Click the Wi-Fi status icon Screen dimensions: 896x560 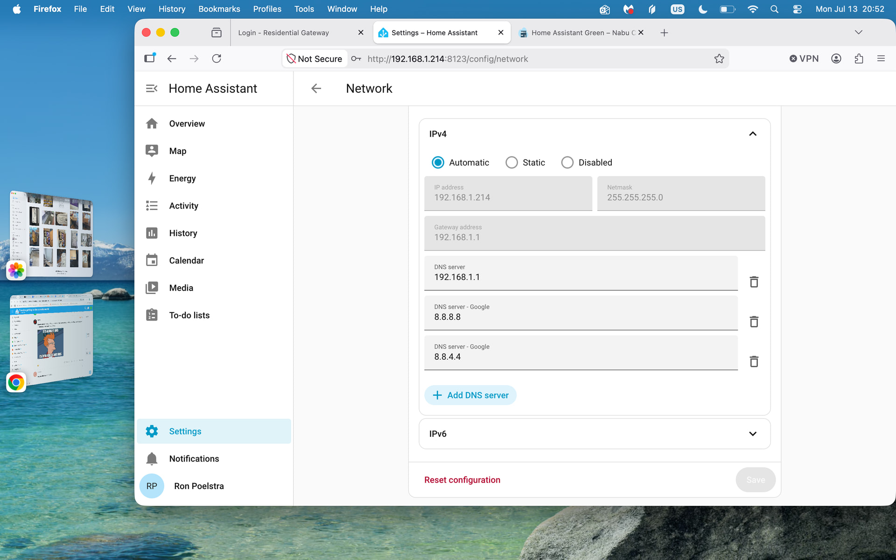tap(752, 9)
